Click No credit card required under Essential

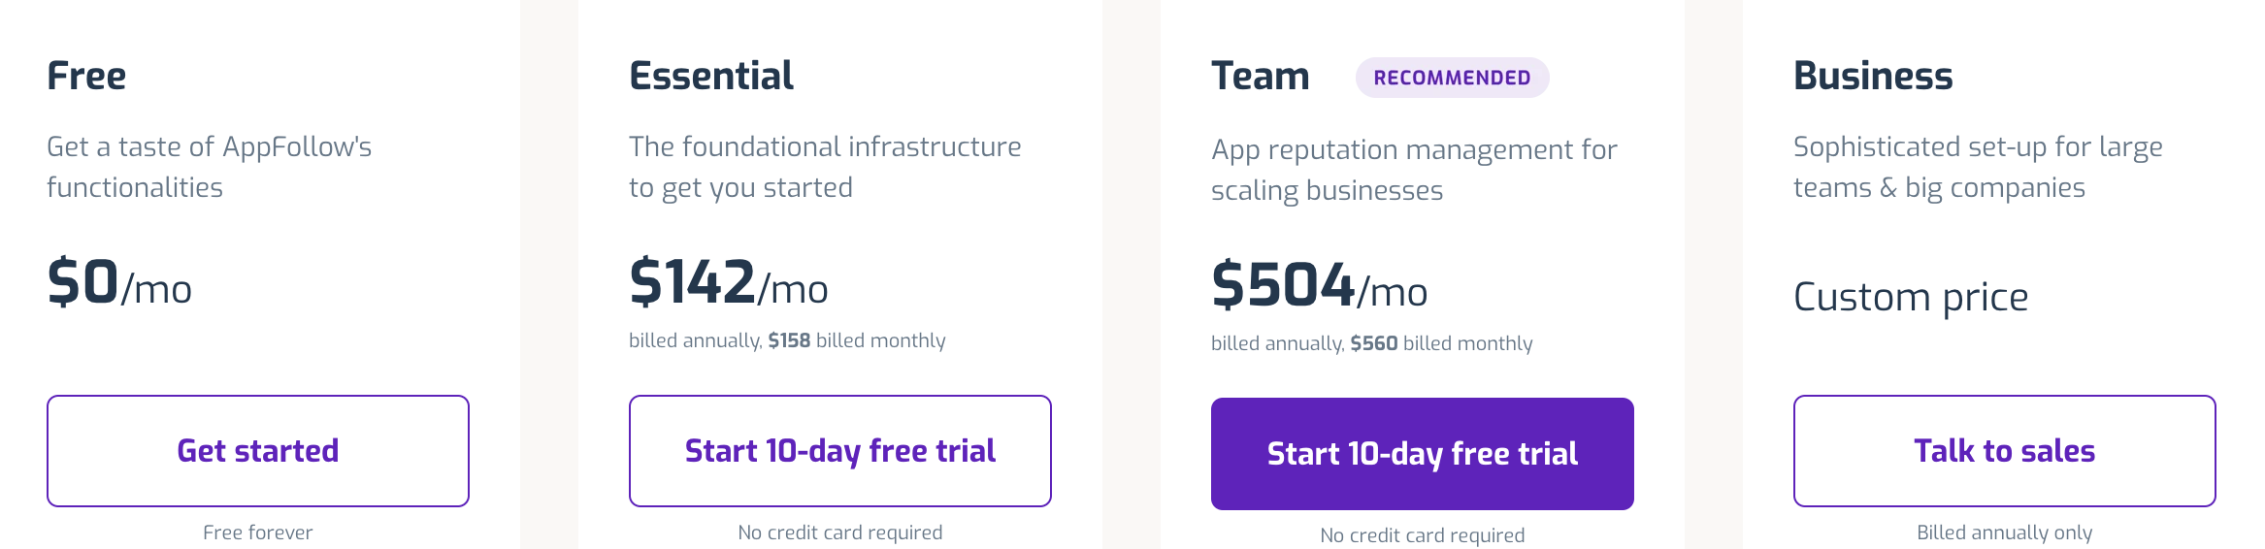coord(840,533)
